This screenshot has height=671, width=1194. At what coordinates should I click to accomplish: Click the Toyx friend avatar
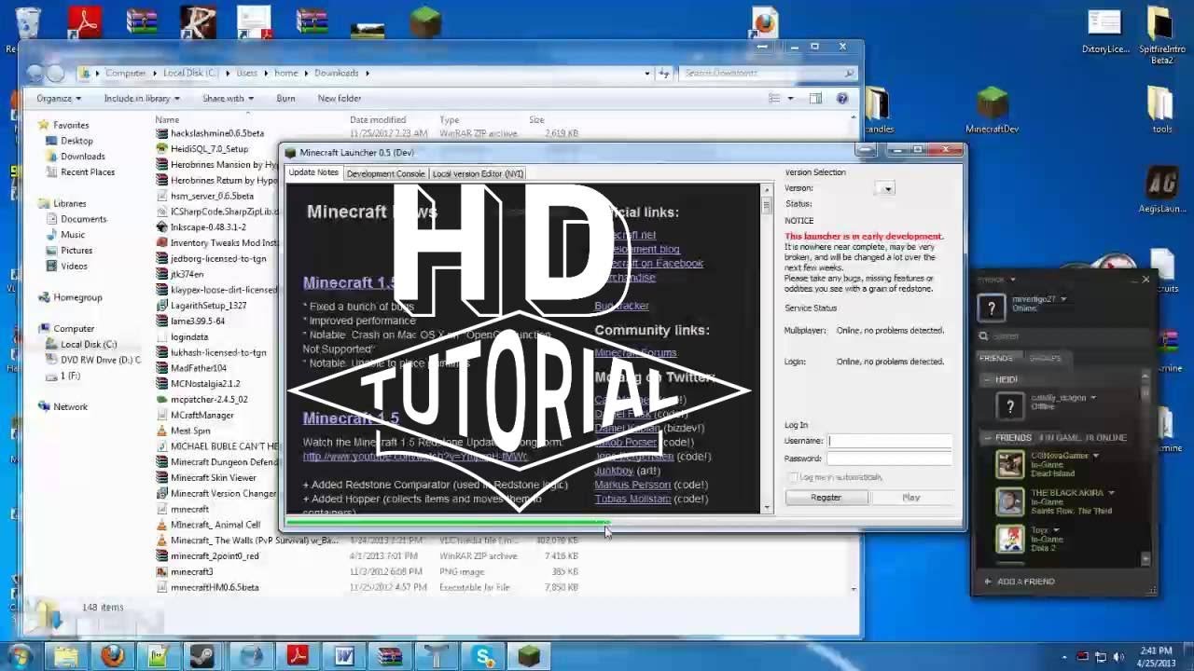(1009, 539)
